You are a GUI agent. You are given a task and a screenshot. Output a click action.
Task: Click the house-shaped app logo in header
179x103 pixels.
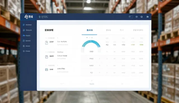(x=26, y=17)
